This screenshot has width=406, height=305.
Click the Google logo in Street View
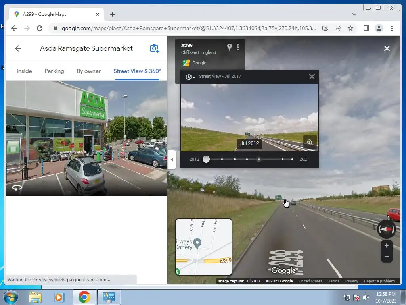283,270
